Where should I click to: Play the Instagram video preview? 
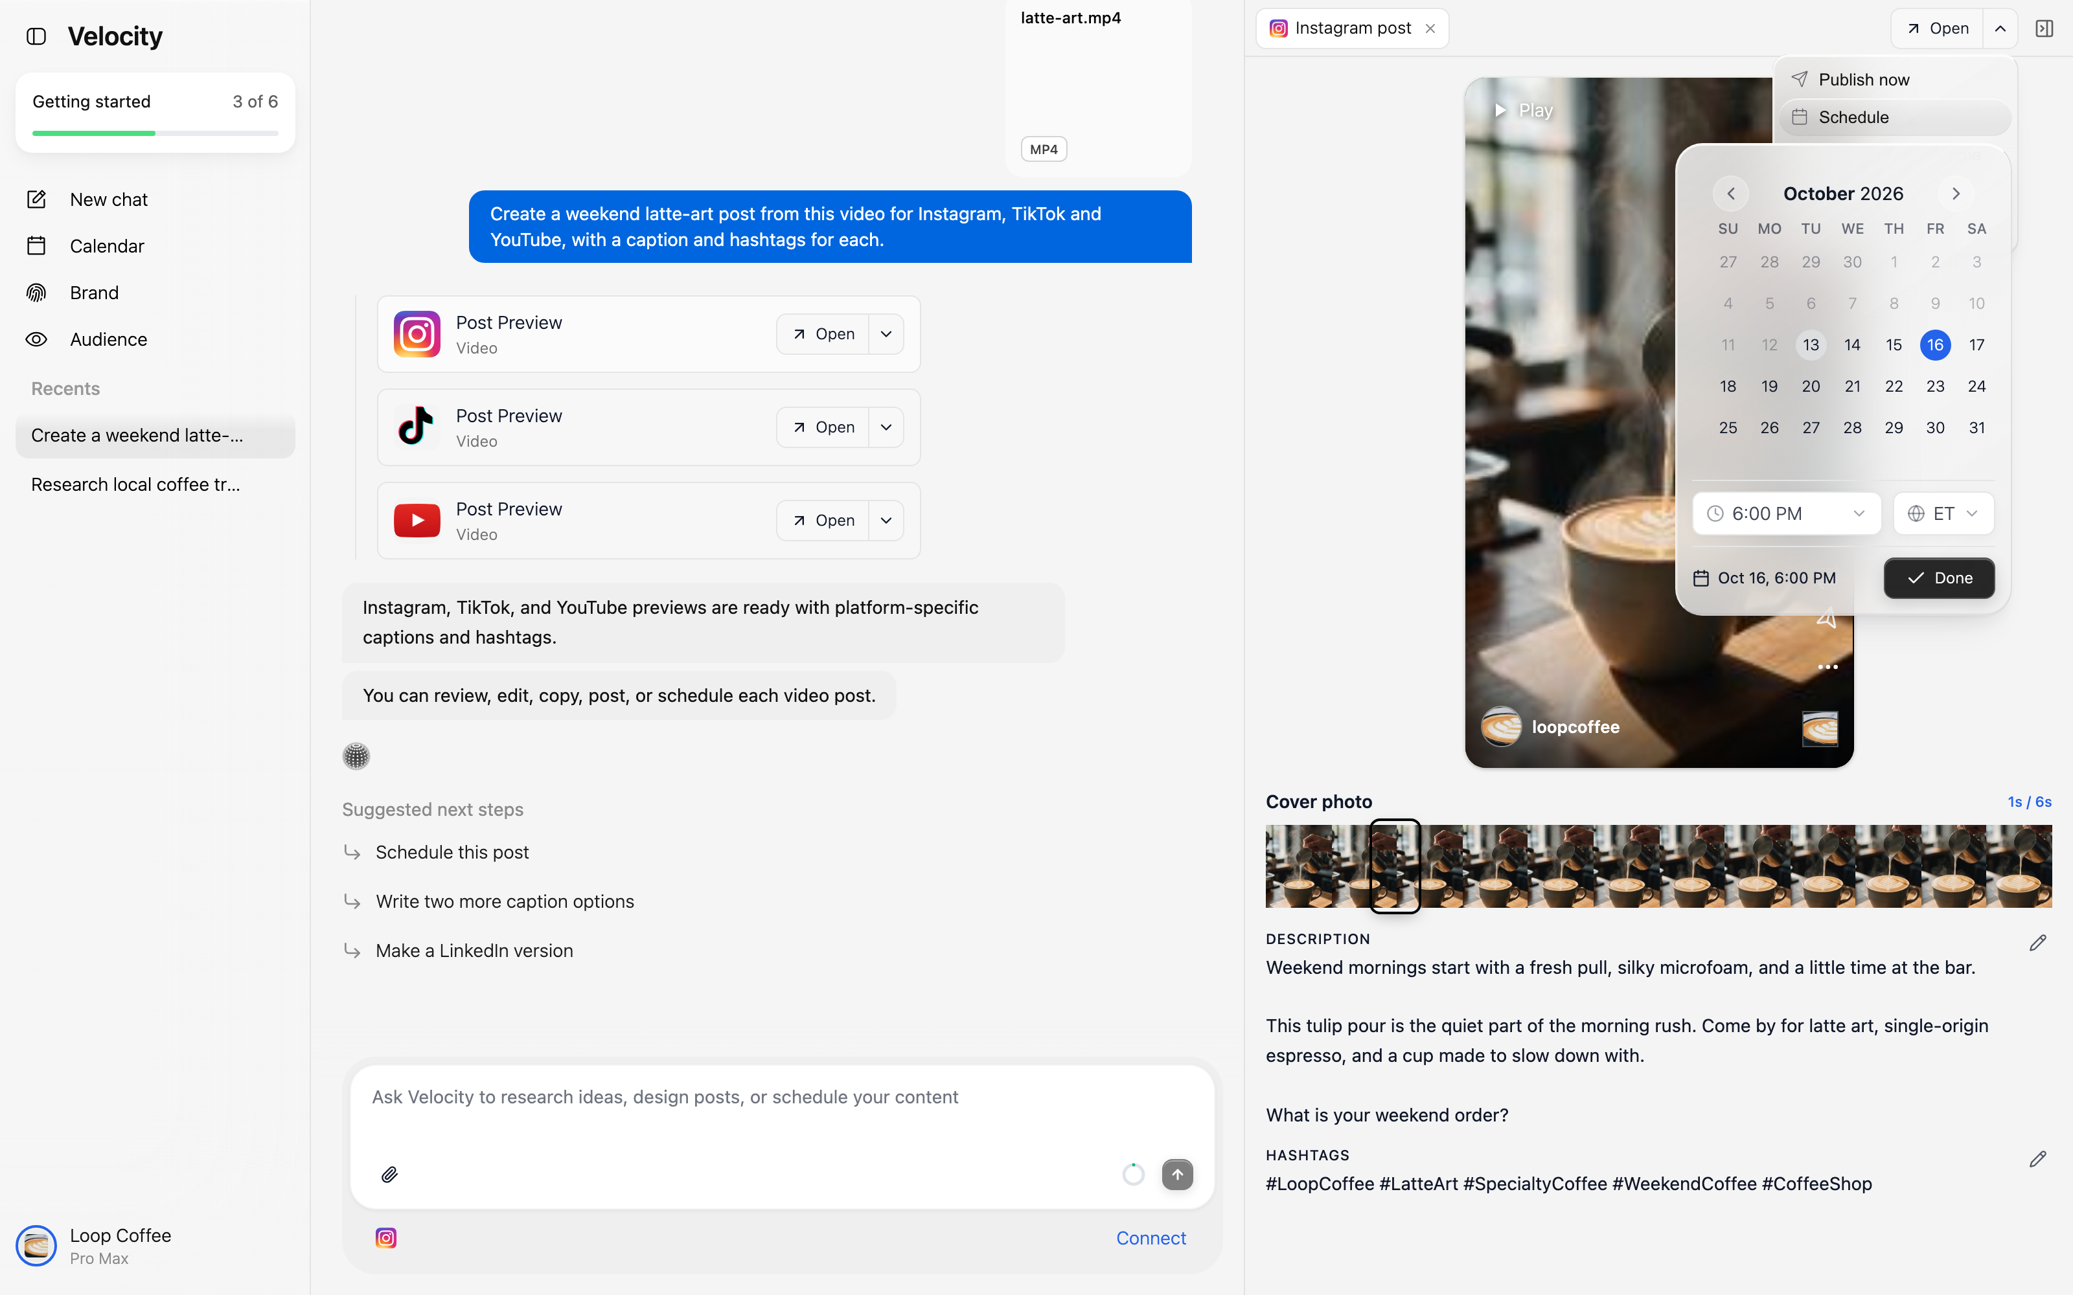1523,111
